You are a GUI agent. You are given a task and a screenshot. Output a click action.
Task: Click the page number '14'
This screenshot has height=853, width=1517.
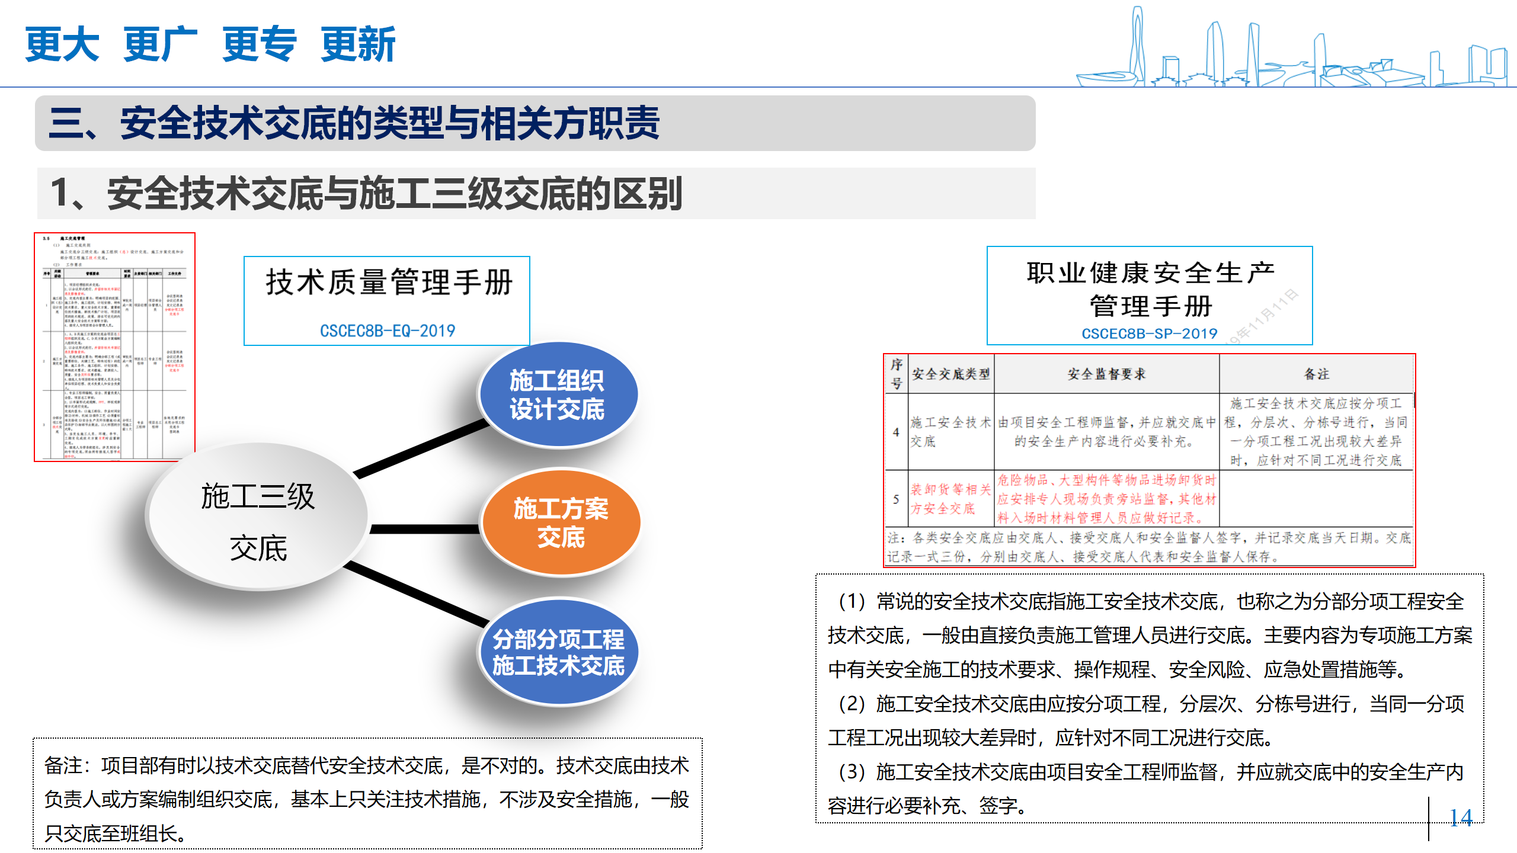click(1461, 818)
